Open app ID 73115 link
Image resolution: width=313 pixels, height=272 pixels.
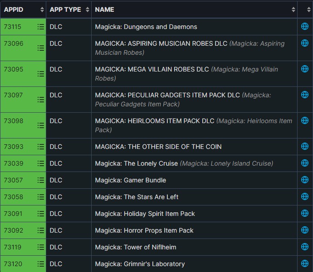coord(12,27)
